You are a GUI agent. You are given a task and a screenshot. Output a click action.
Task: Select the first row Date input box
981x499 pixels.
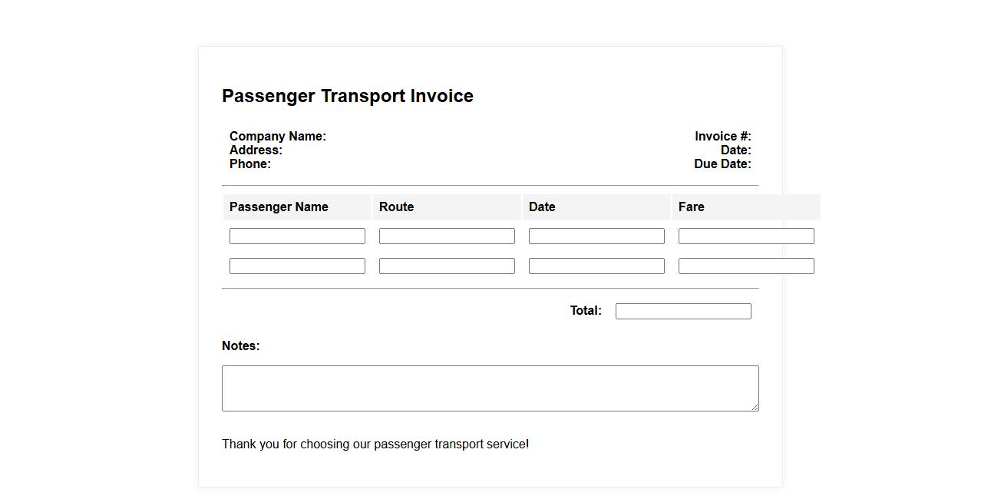596,236
